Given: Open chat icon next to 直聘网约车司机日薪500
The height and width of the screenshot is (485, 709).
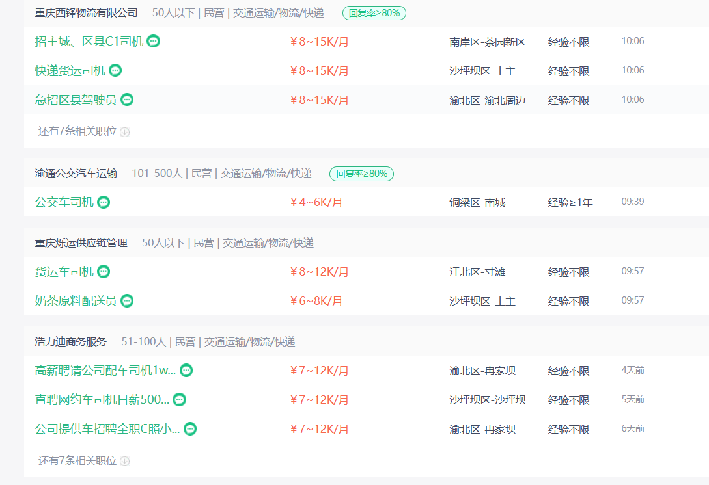Looking at the screenshot, I should (179, 399).
